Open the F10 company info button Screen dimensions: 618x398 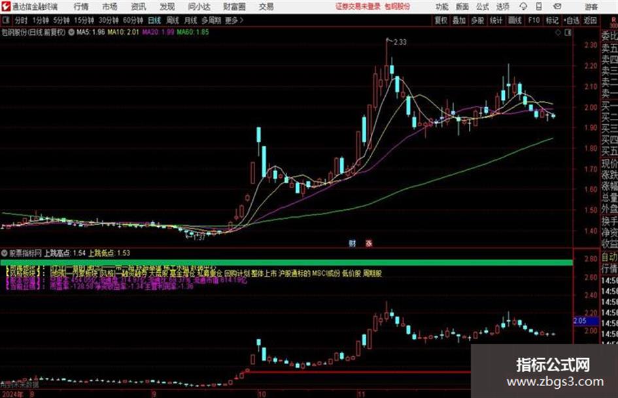click(x=534, y=20)
